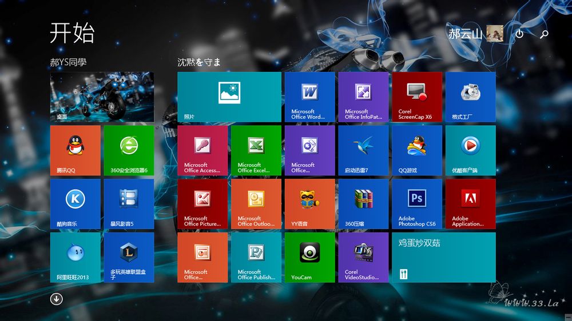Open Microsoft Office Excel tile
The image size is (572, 321).
coord(256,150)
